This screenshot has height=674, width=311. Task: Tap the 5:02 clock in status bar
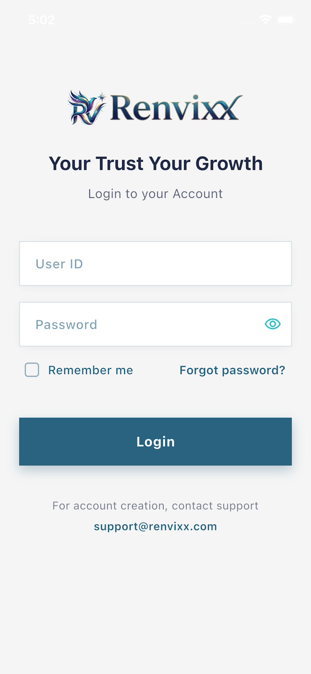pyautogui.click(x=42, y=20)
